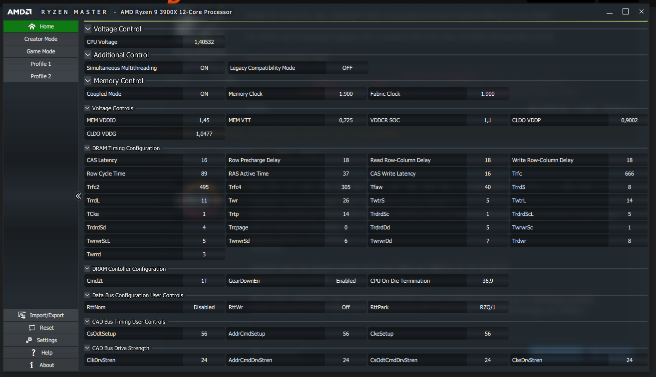Image resolution: width=656 pixels, height=377 pixels.
Task: Collapse the Voltage Control section
Action: coord(88,29)
